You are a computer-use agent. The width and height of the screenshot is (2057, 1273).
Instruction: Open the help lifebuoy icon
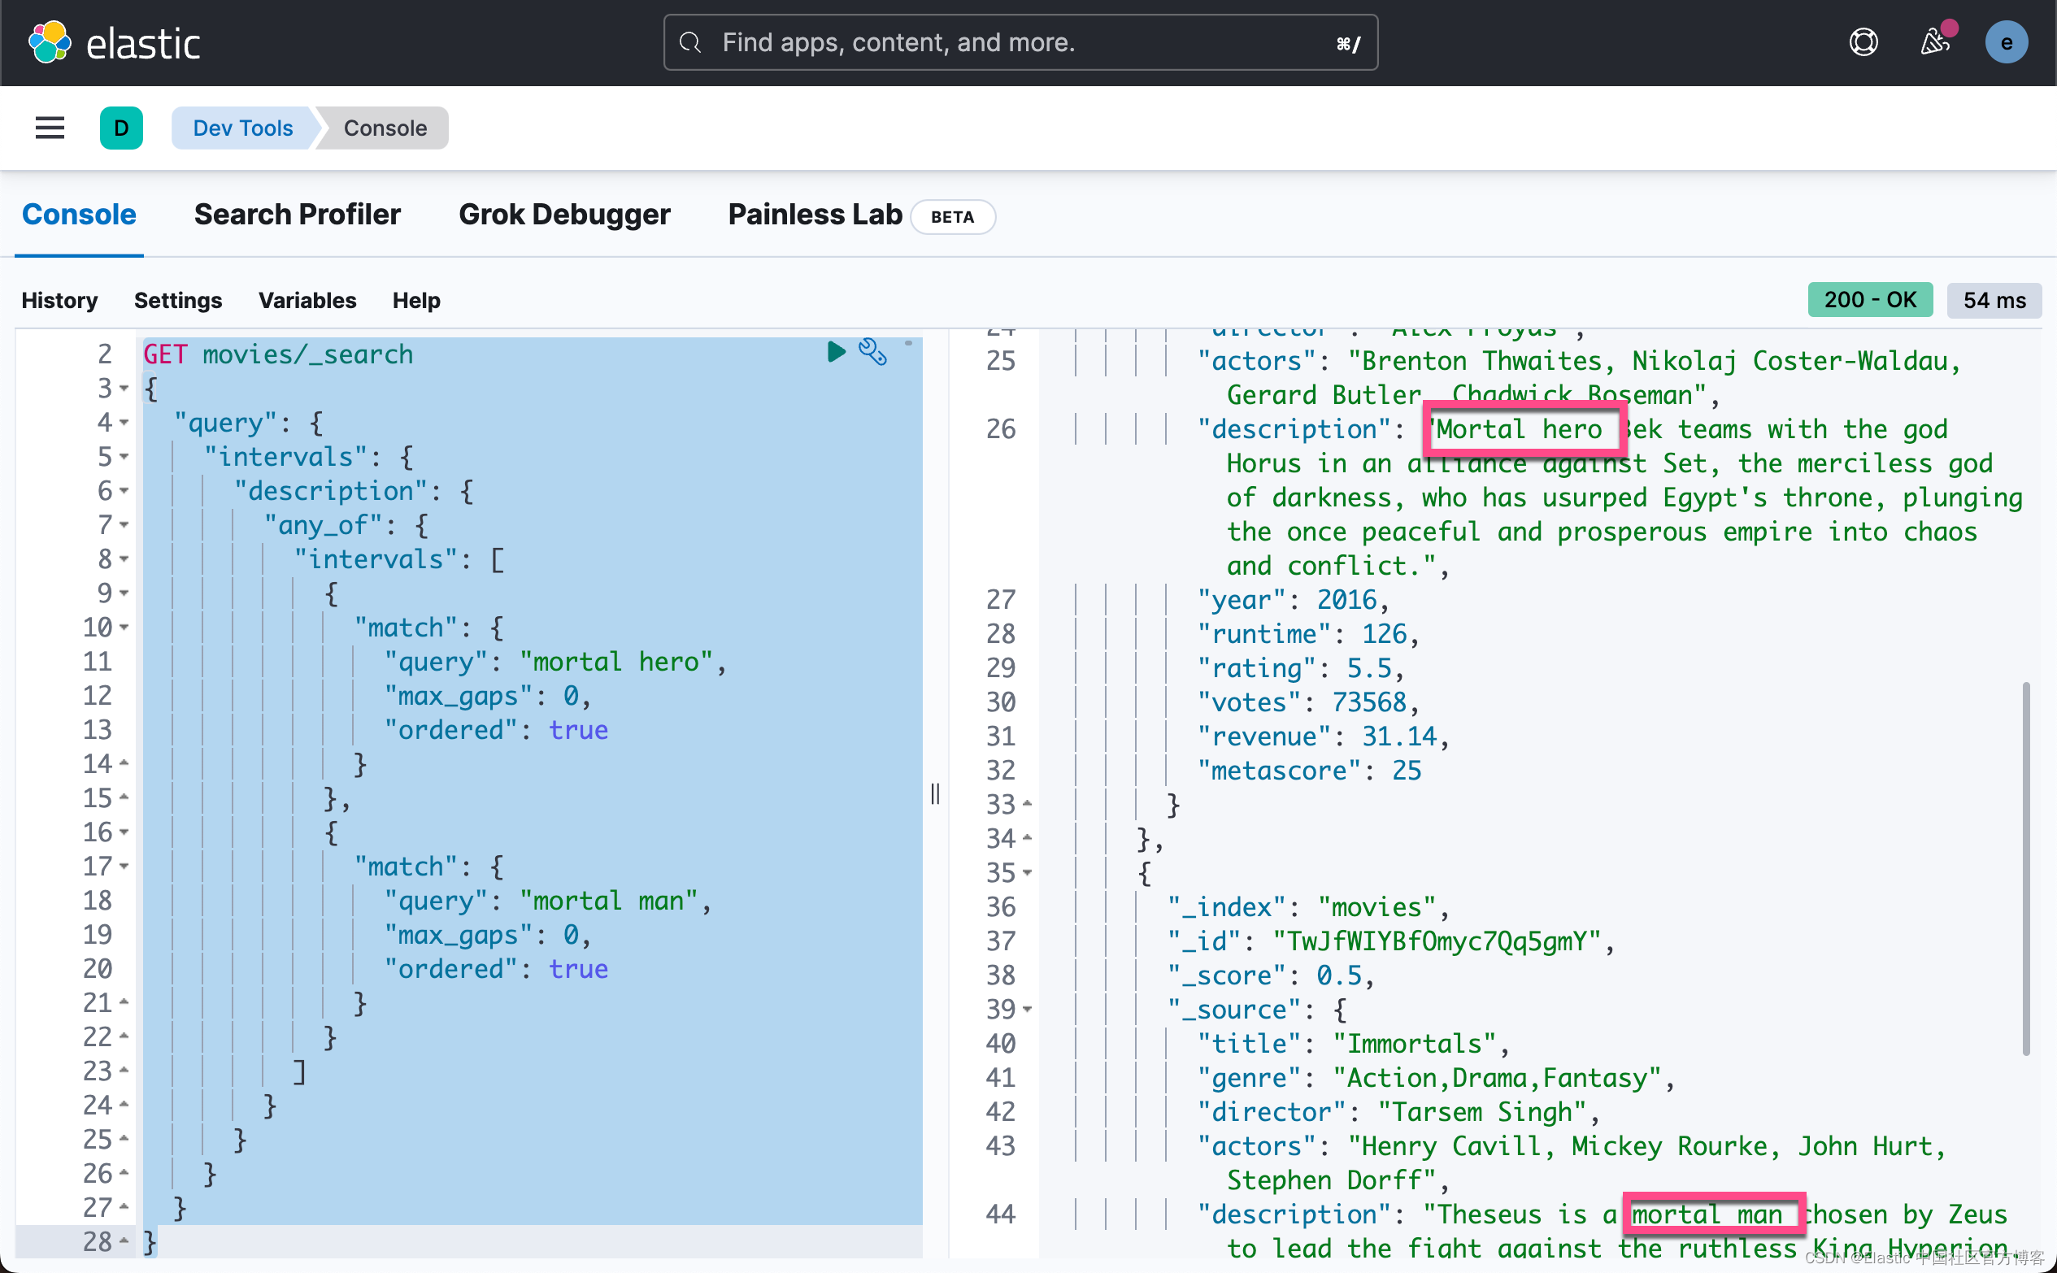pos(1863,42)
